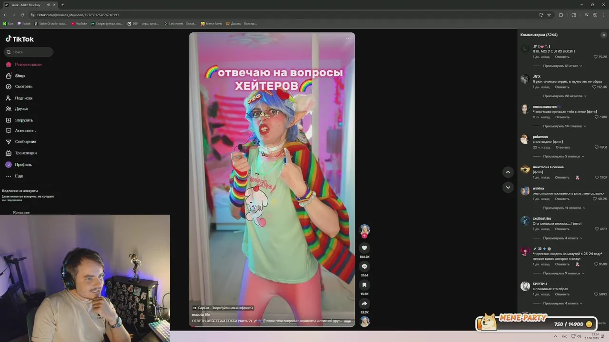Image resolution: width=609 pixels, height=342 pixels.
Task: Expand 51 replies under first comment
Action: (562, 66)
